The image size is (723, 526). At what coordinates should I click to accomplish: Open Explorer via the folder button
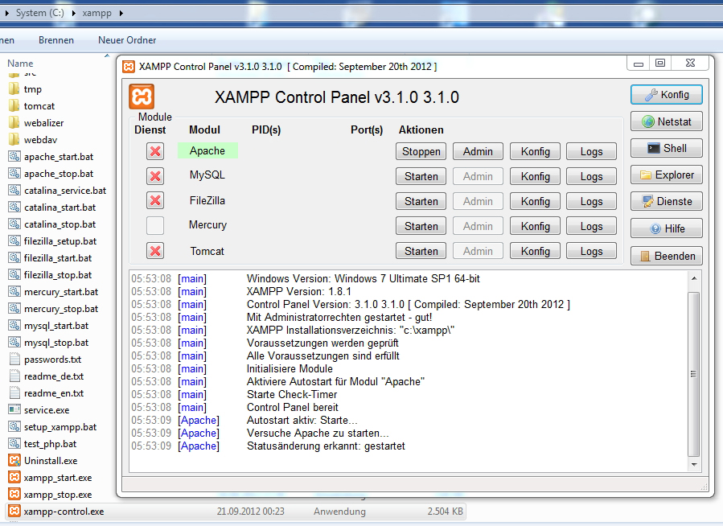click(x=667, y=175)
